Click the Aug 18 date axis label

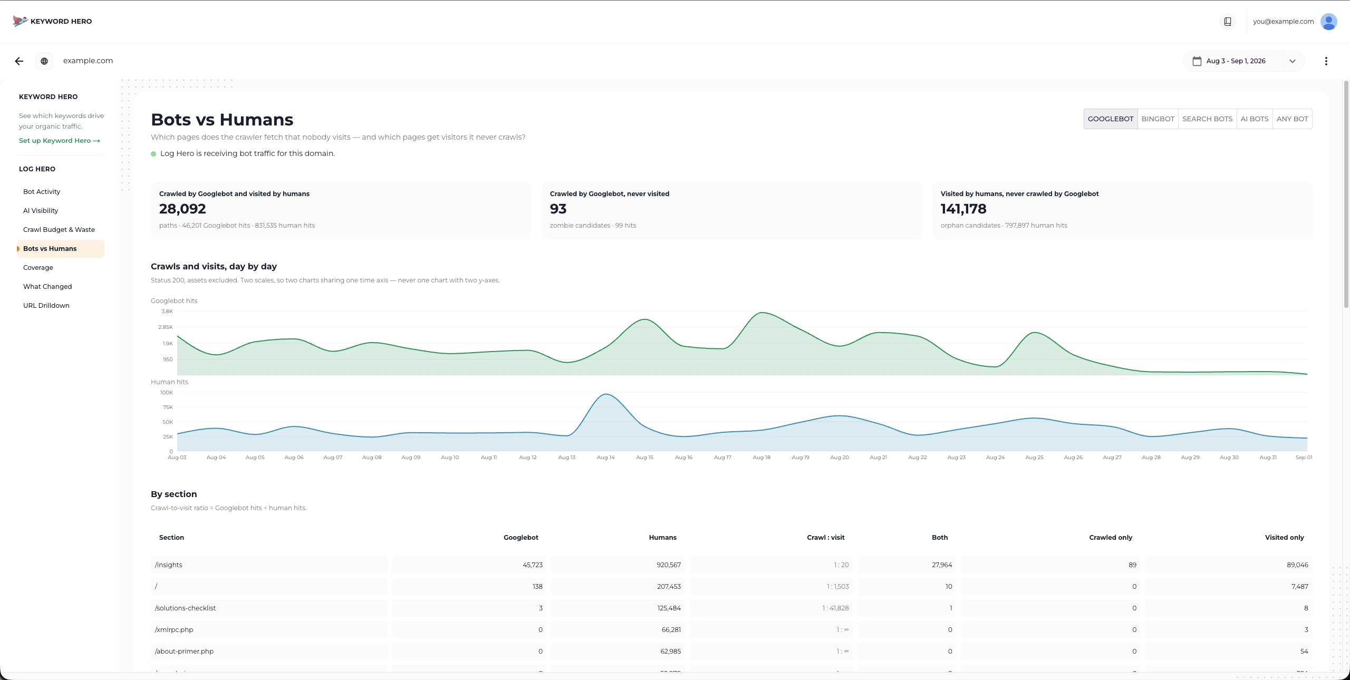761,457
